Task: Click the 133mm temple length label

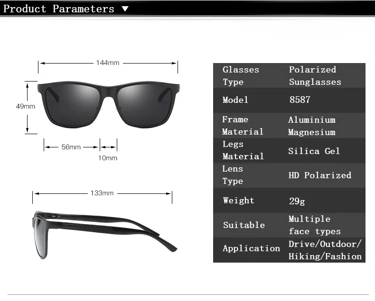Action: tap(102, 193)
